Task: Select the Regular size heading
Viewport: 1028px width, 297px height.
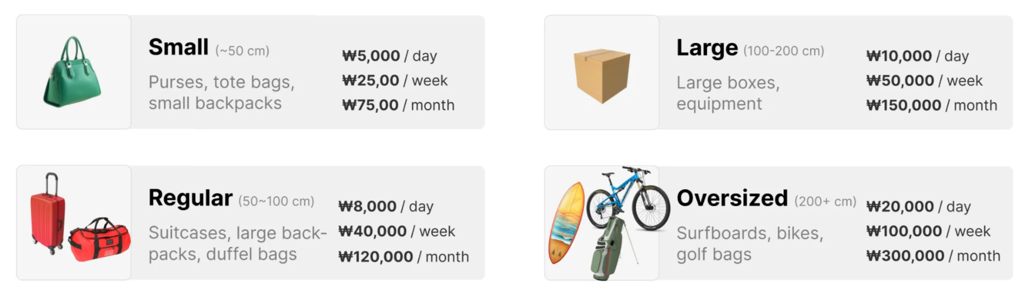Action: tap(190, 198)
